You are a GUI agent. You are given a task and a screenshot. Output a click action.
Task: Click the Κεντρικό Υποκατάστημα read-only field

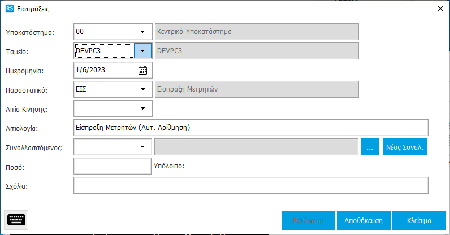tap(256, 32)
